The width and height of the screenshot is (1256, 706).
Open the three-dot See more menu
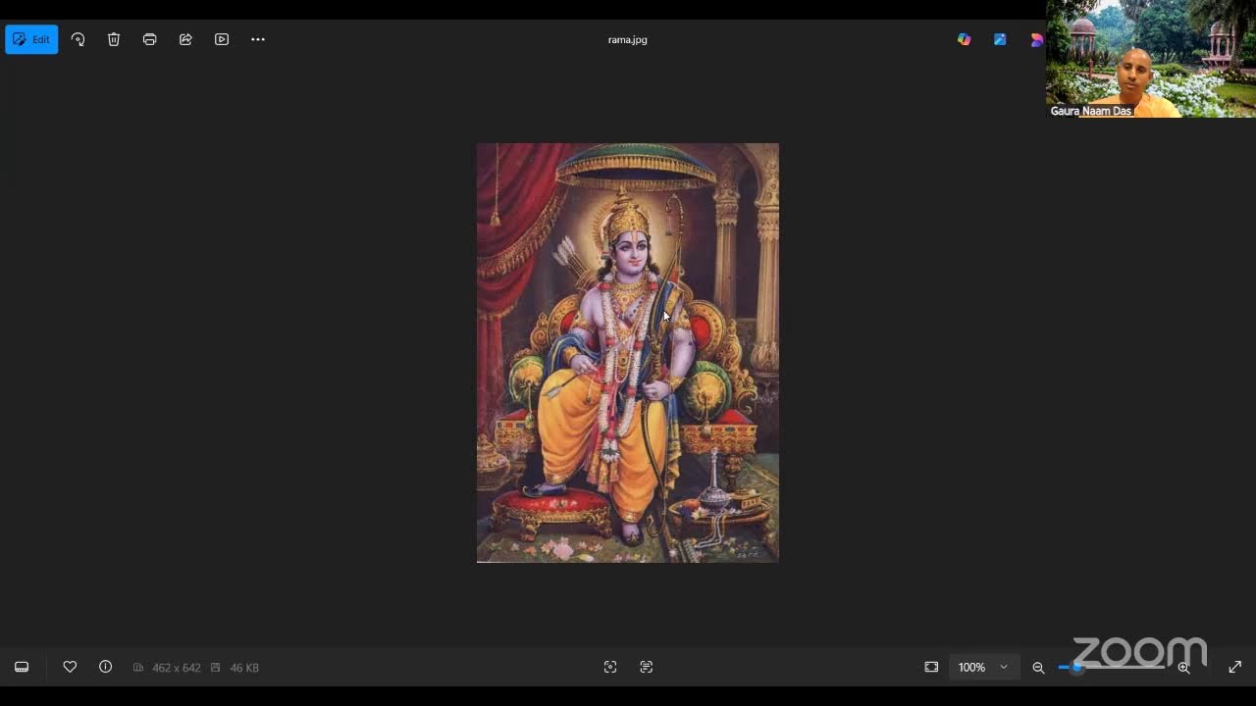point(258,39)
